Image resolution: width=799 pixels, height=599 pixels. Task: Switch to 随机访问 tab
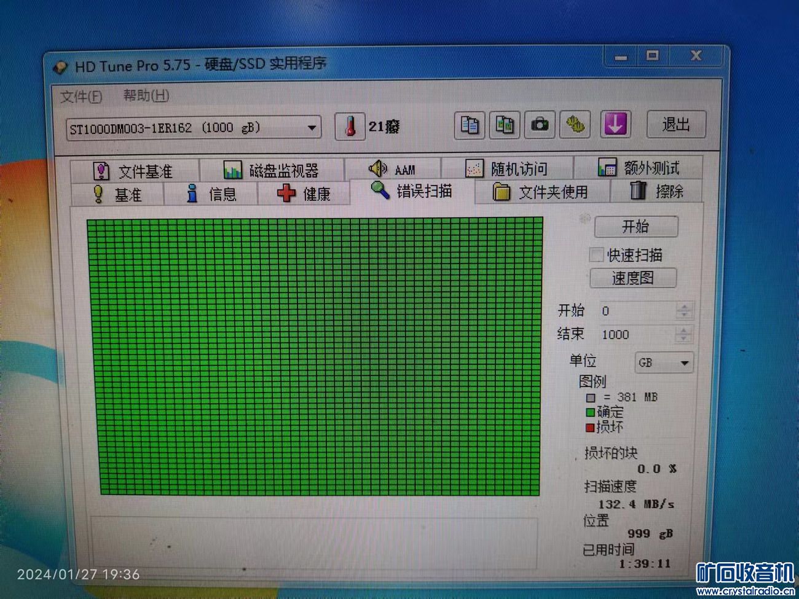coord(507,168)
